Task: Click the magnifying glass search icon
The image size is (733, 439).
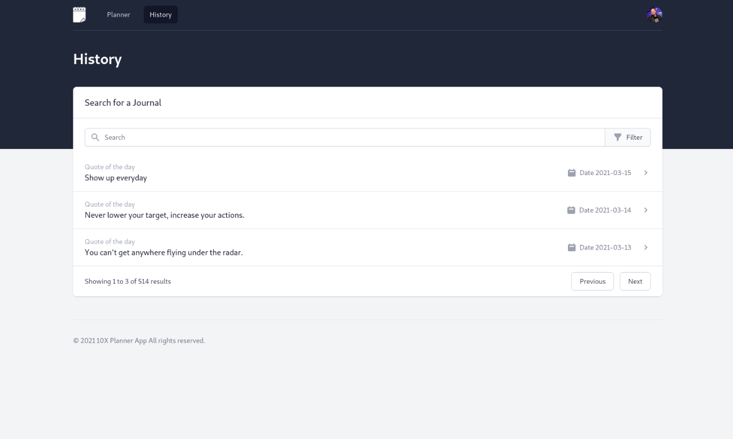Action: [x=95, y=137]
